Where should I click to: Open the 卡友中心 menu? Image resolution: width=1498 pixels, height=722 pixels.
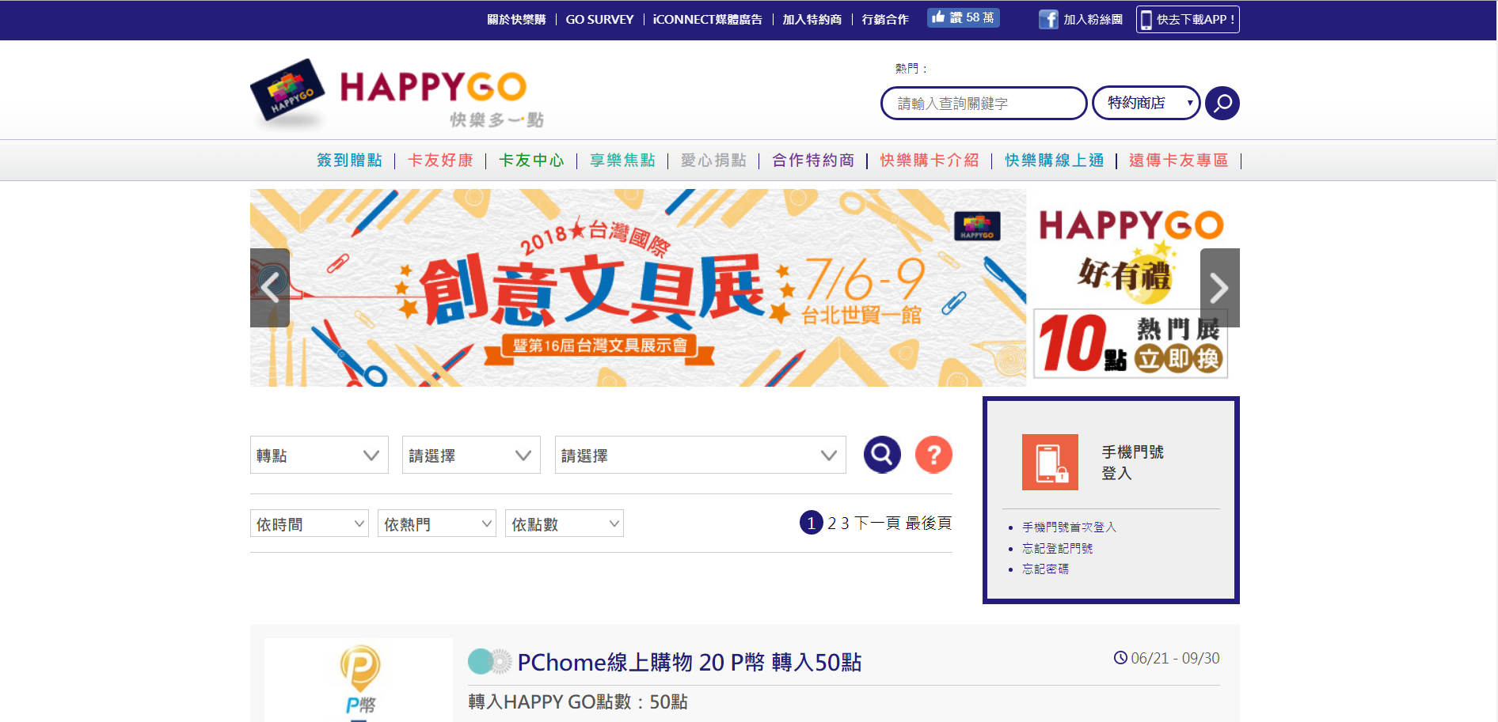pos(531,161)
